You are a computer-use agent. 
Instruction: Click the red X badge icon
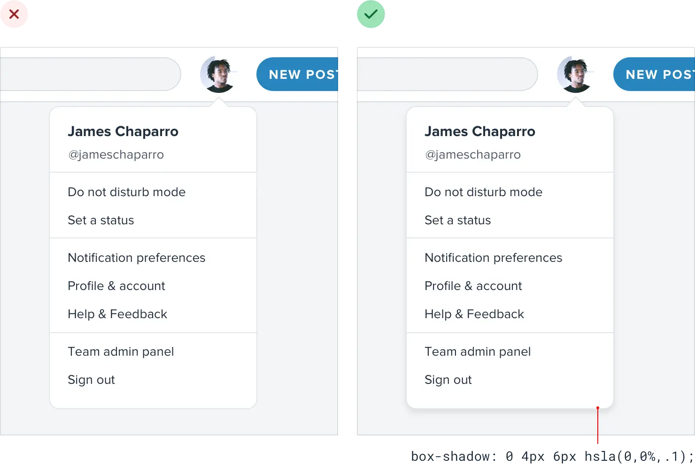pyautogui.click(x=14, y=15)
